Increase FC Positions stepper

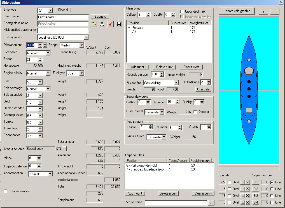pos(209,81)
